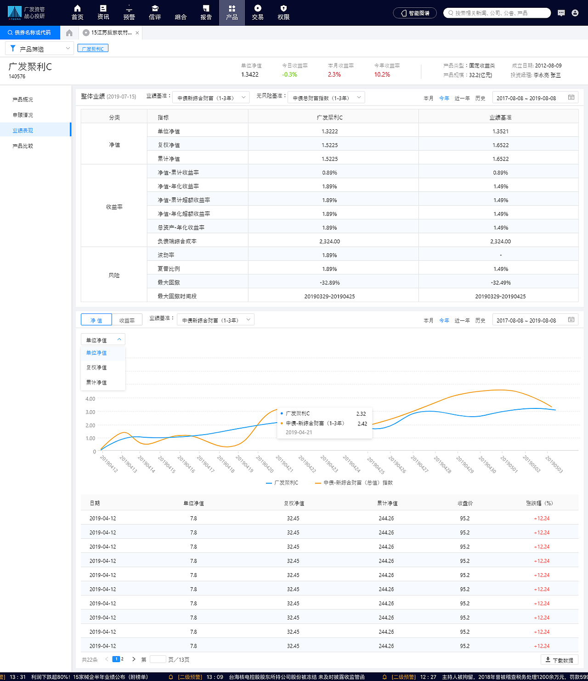This screenshot has height=681, width=588.
Task: Click the 广发聚利C tag
Action: pyautogui.click(x=93, y=48)
